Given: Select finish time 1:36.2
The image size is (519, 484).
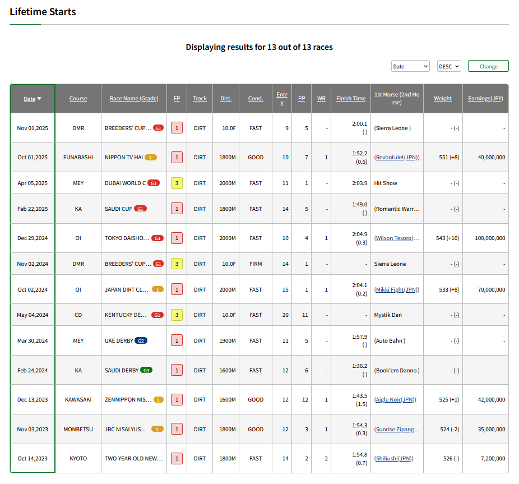Looking at the screenshot, I should point(359,366).
